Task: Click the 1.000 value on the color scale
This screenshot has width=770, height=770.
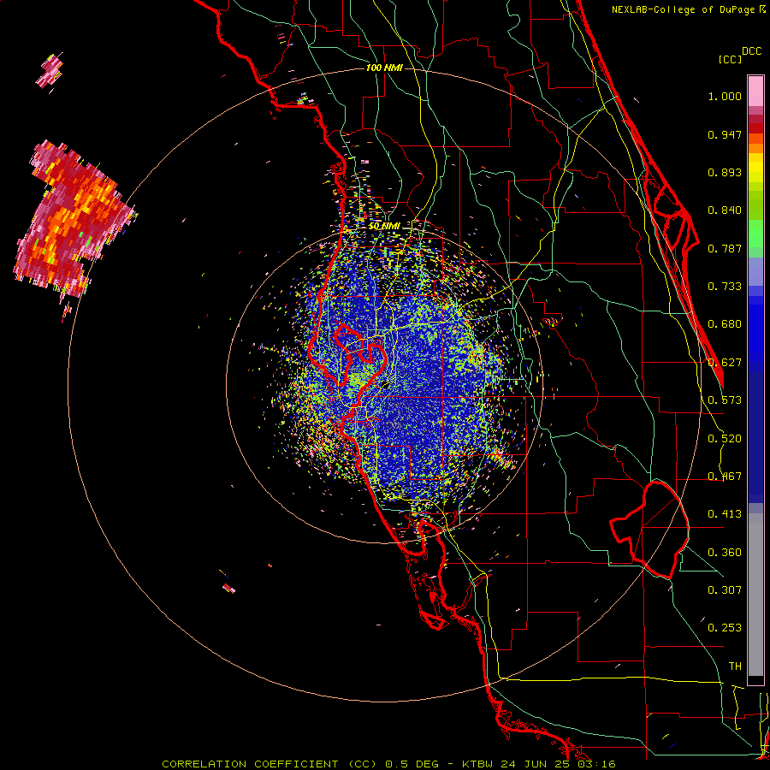Action: (x=725, y=96)
